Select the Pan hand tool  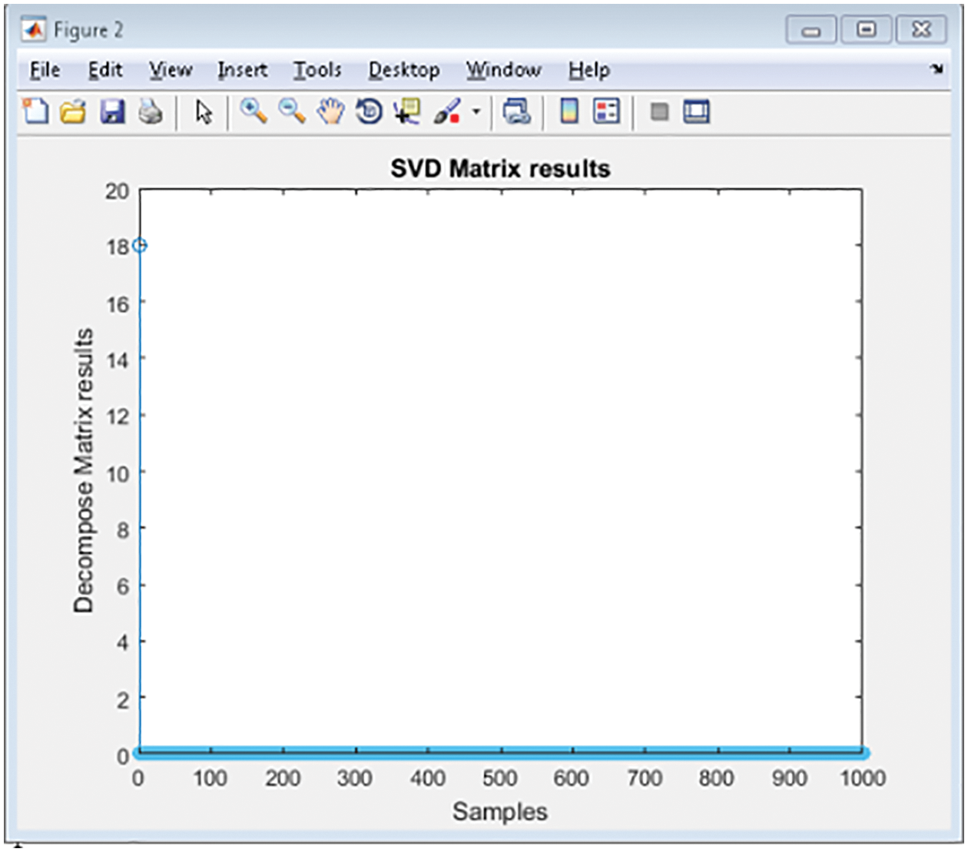(x=331, y=112)
